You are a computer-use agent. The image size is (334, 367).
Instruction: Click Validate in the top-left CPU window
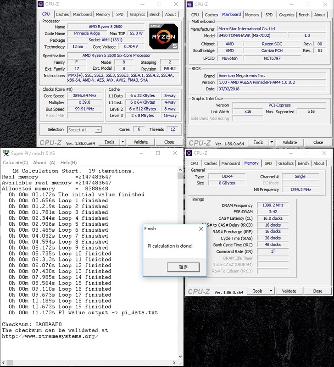coord(140,142)
